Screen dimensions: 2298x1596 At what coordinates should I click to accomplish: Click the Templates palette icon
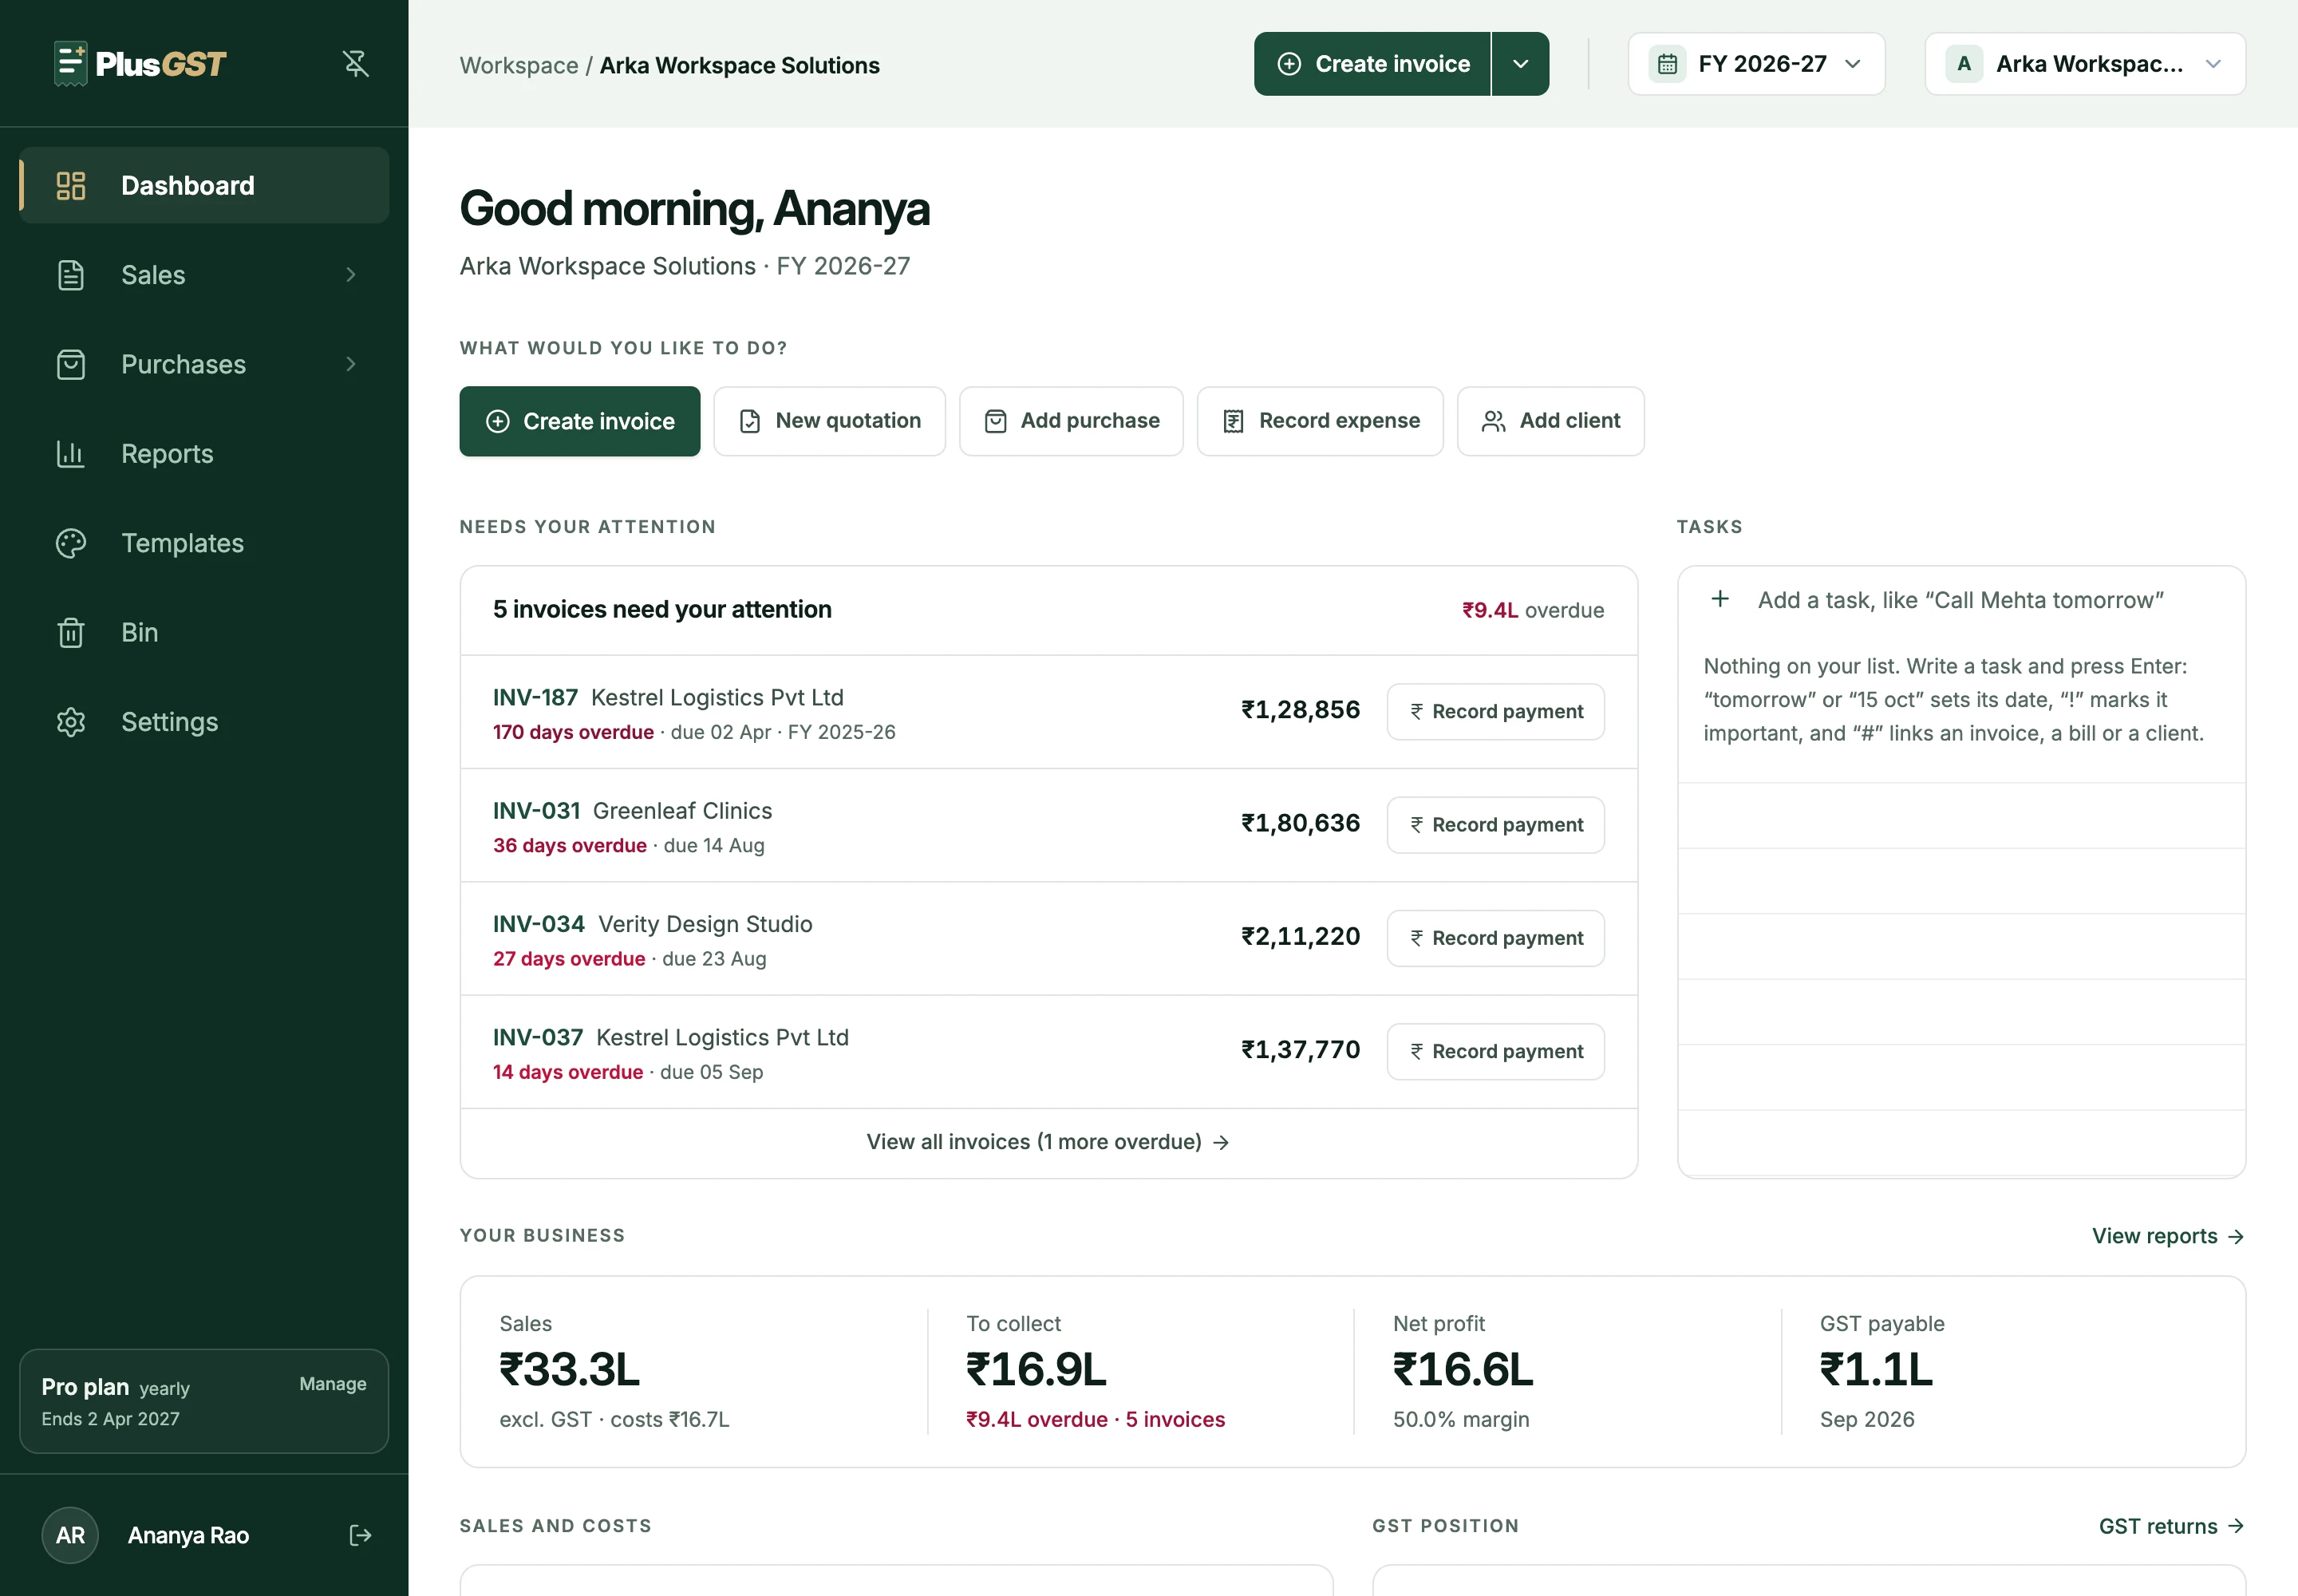71,543
